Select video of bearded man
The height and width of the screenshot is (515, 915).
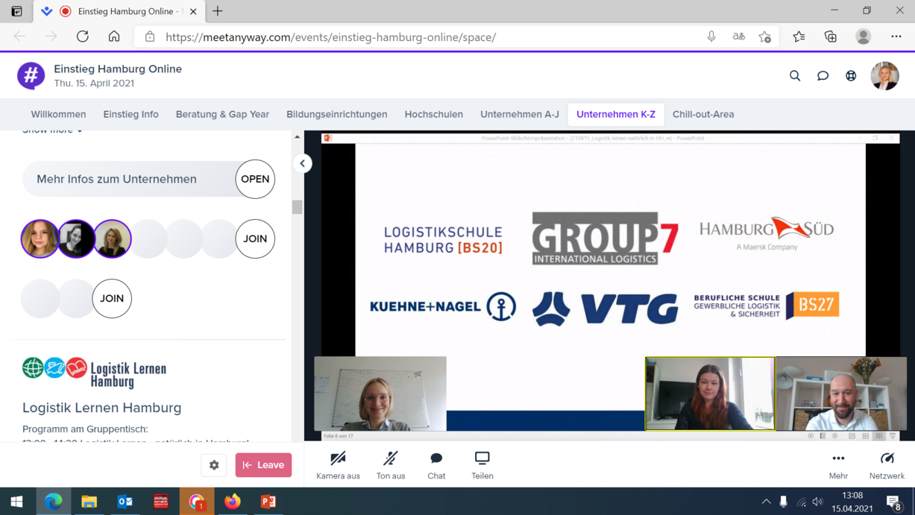(x=841, y=394)
